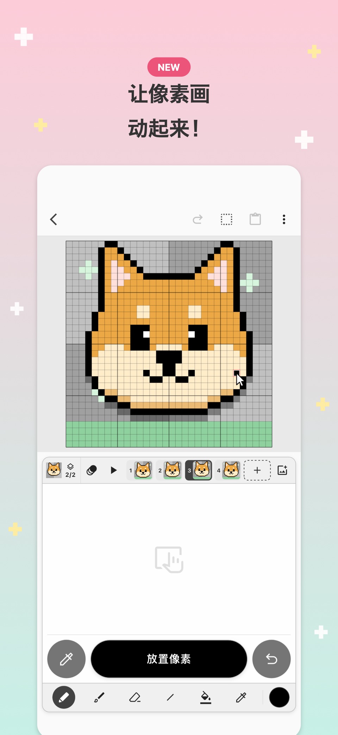Select frame 3 thumbnail

199,470
